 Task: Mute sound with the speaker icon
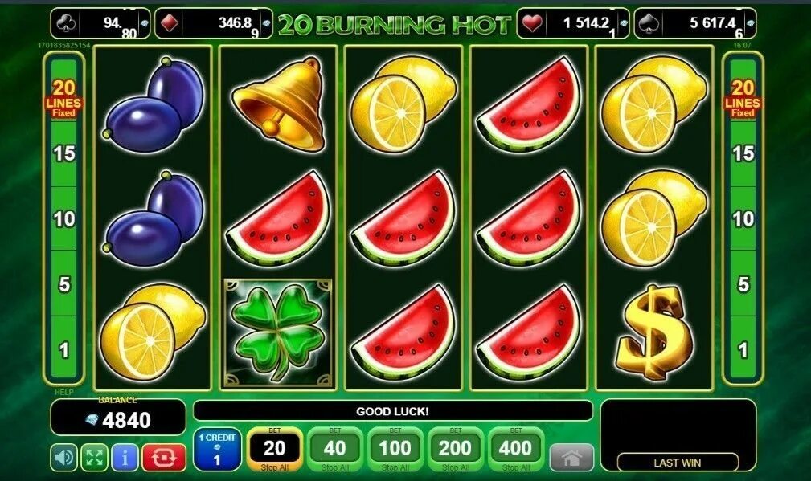pos(64,457)
